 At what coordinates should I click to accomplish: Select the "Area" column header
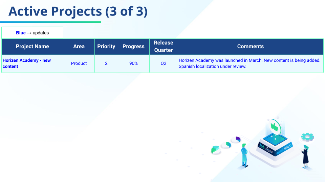pos(79,47)
